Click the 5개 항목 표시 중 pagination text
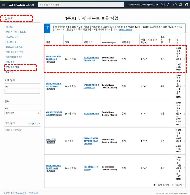 click(161, 185)
